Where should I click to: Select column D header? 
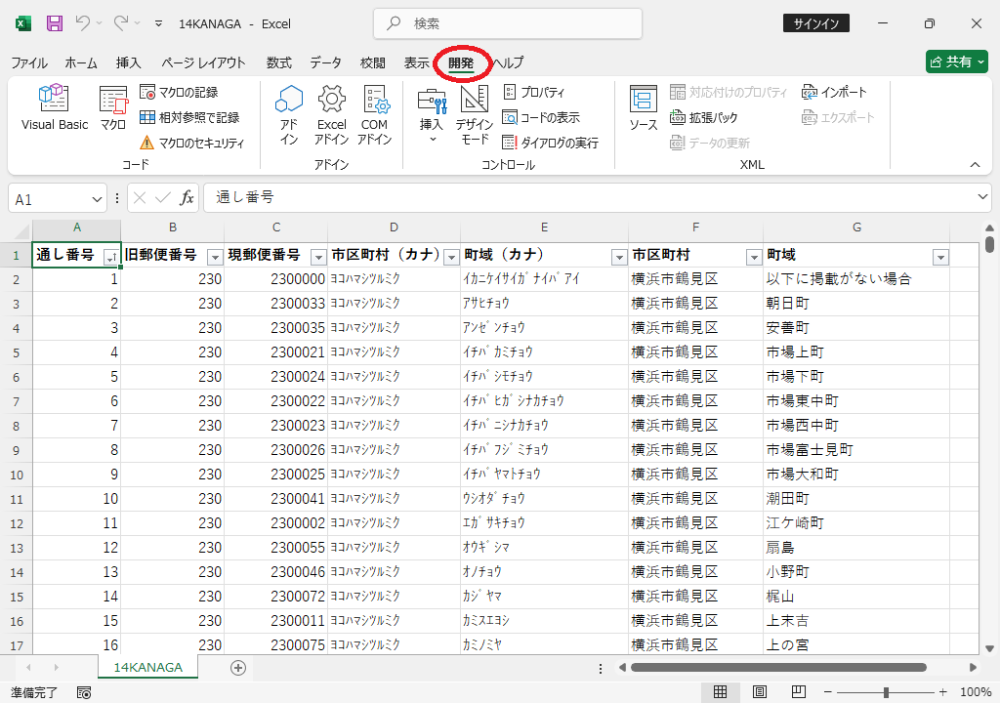coord(394,227)
